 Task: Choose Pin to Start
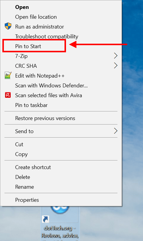tap(28, 46)
